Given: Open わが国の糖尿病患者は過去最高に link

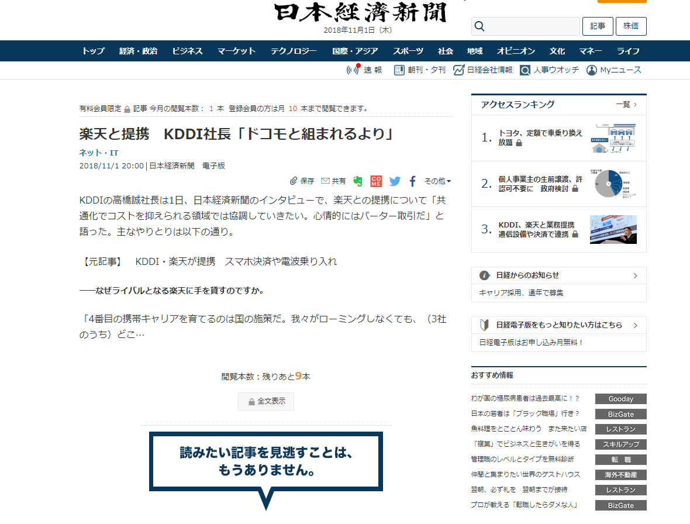Looking at the screenshot, I should 525,398.
